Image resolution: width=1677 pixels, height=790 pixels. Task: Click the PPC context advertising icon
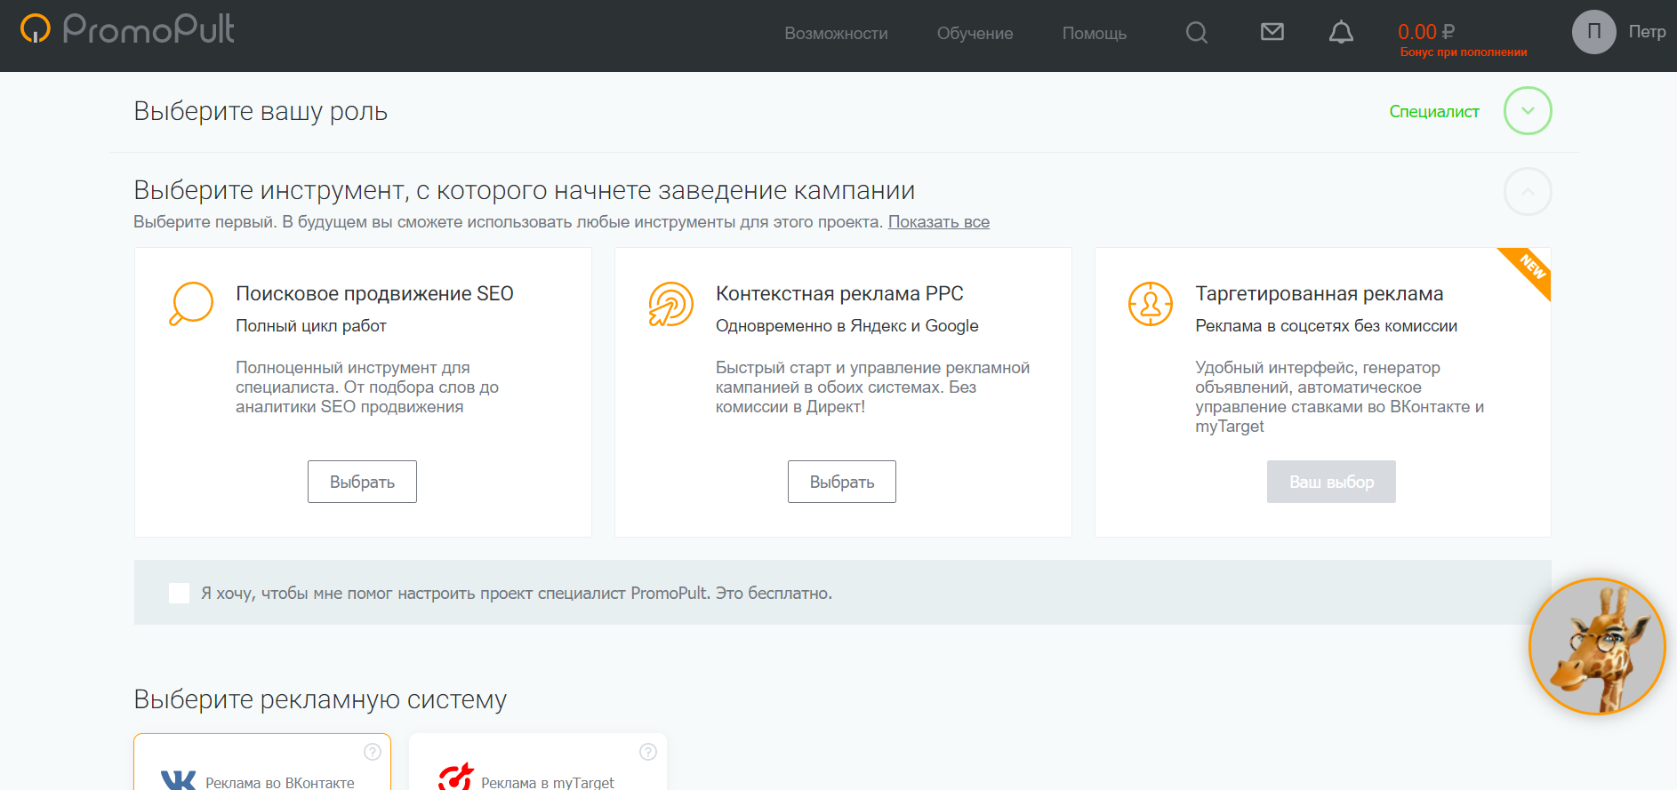[x=670, y=304]
